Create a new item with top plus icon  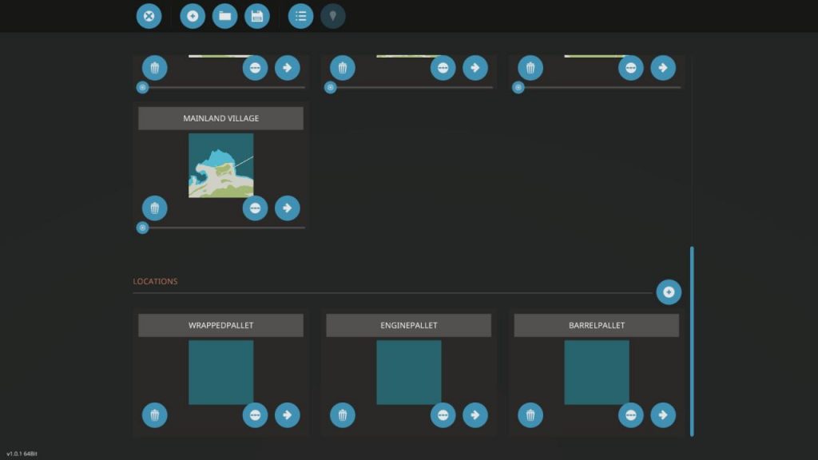(193, 16)
